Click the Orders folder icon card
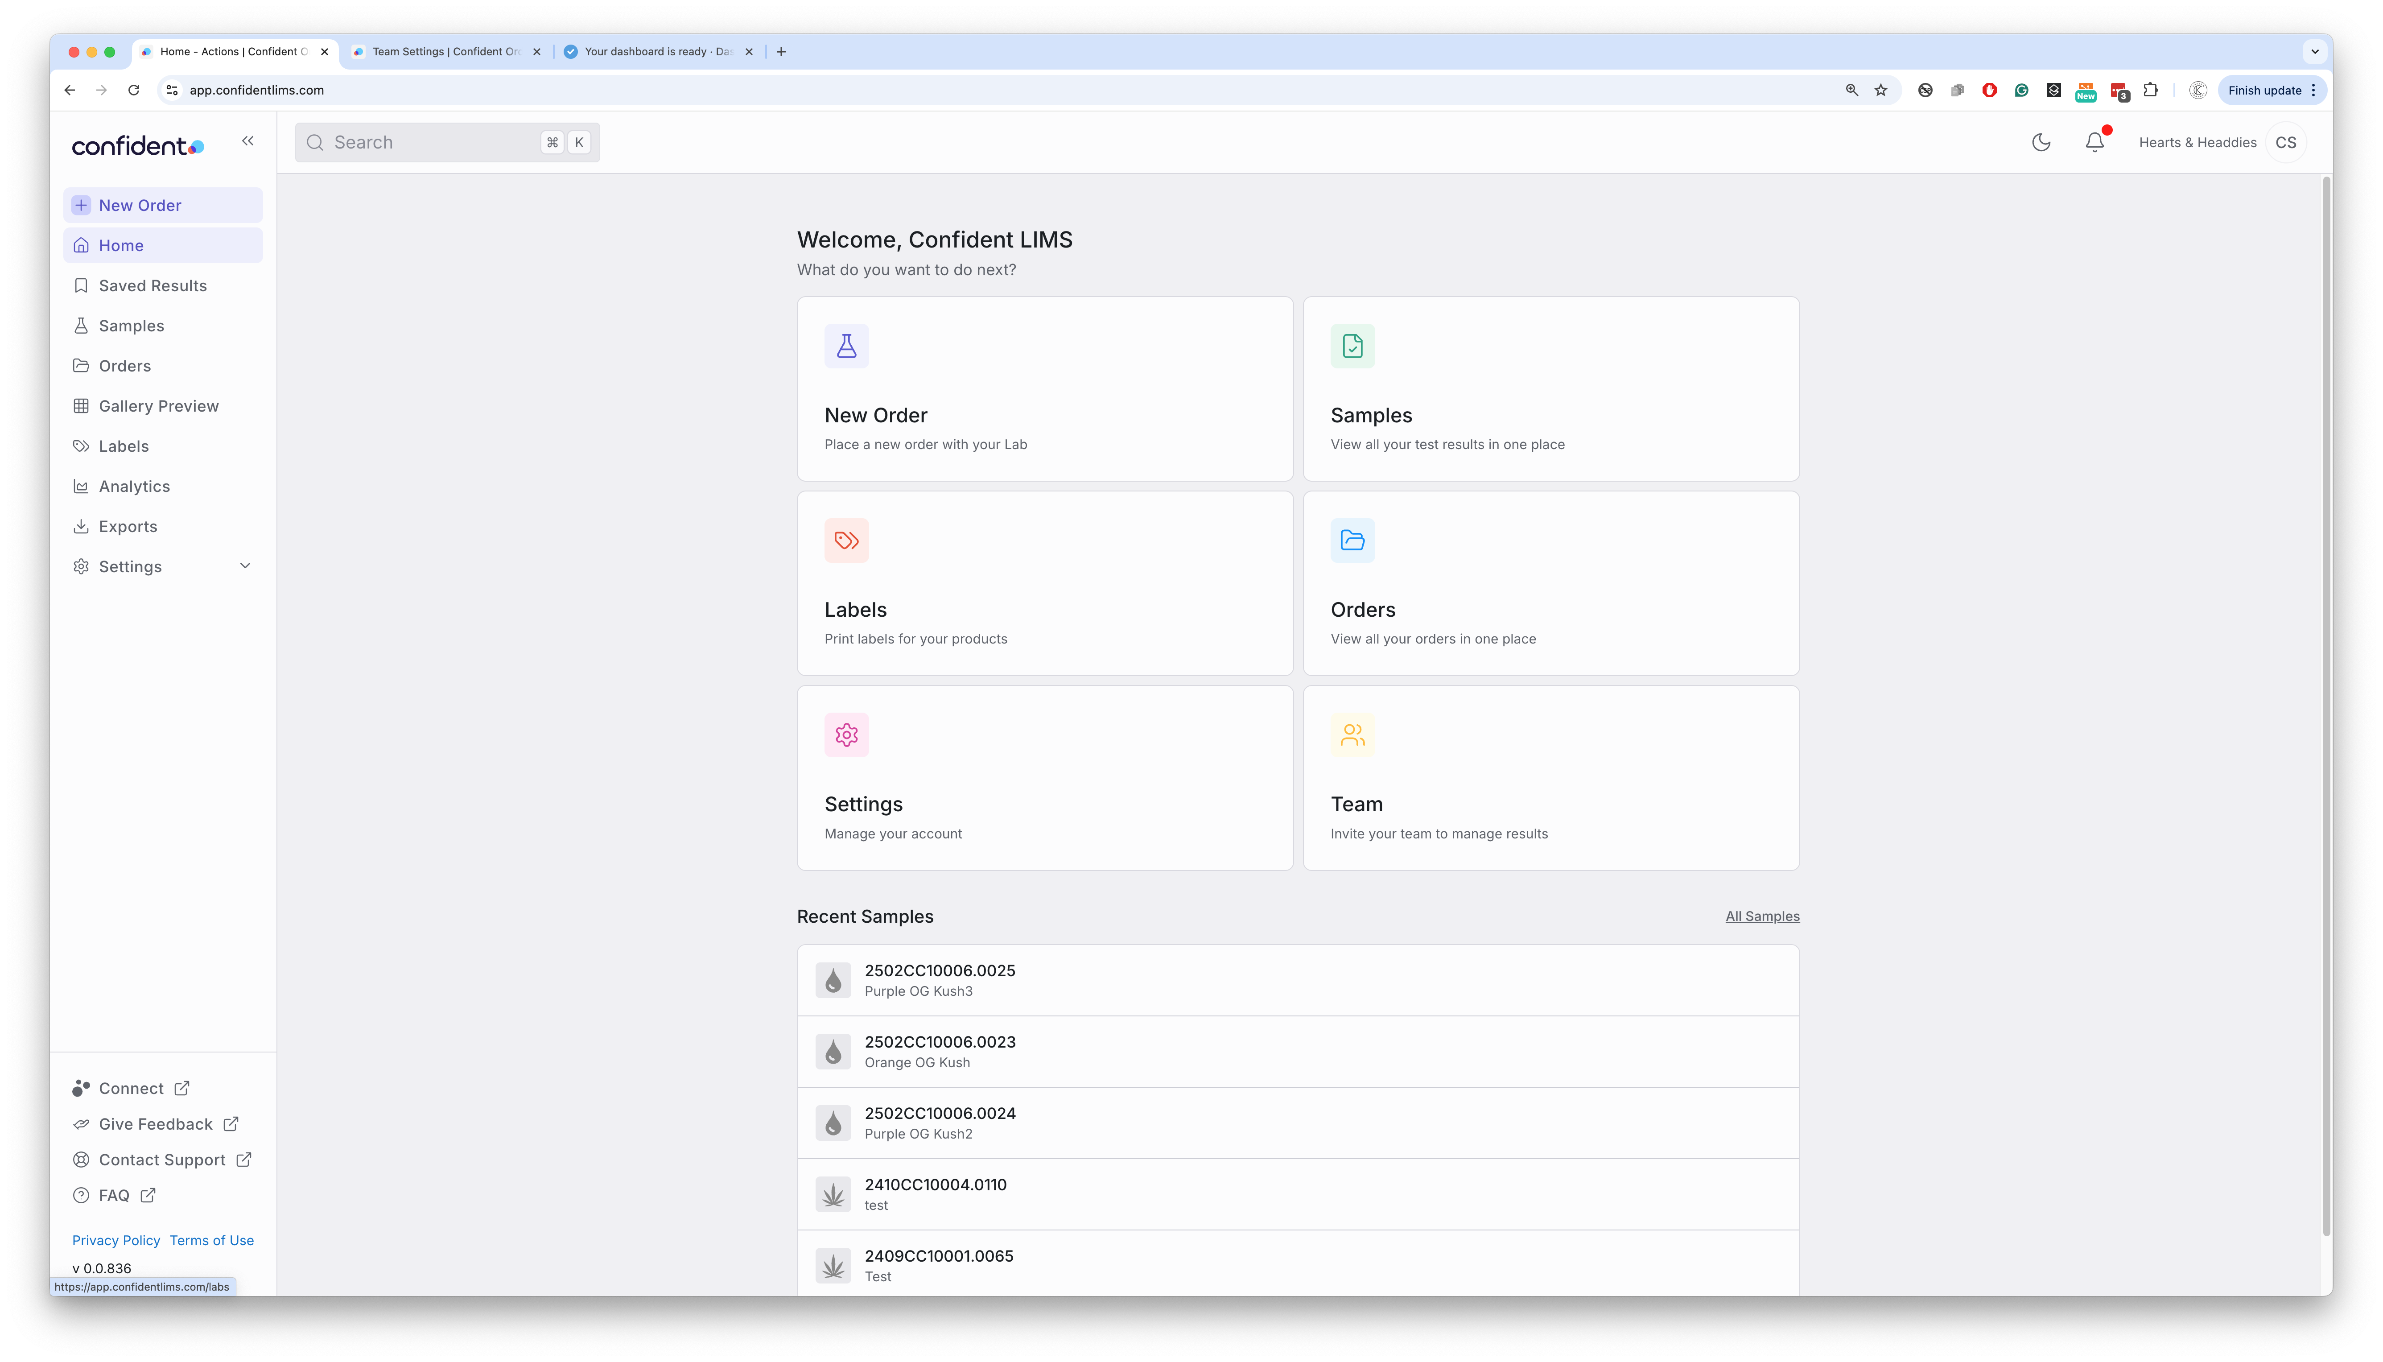 click(x=1352, y=541)
